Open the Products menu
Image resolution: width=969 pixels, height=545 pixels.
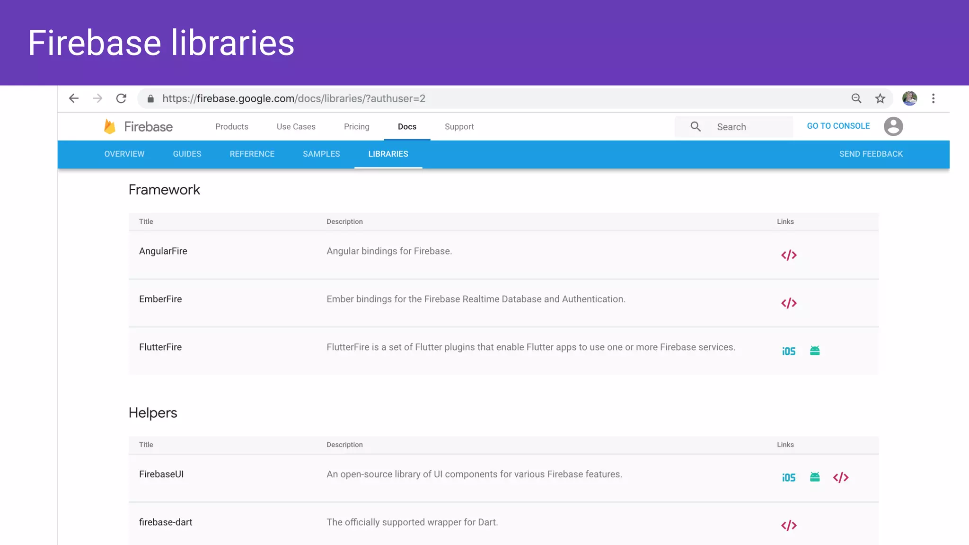pyautogui.click(x=232, y=127)
